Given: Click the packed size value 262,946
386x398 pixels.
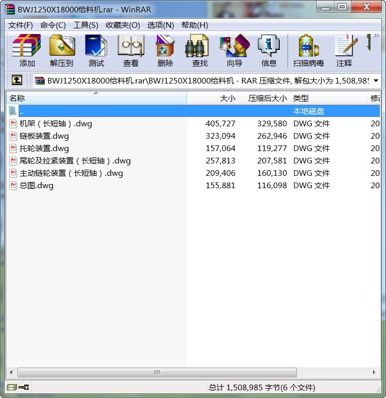Looking at the screenshot, I should tap(272, 136).
